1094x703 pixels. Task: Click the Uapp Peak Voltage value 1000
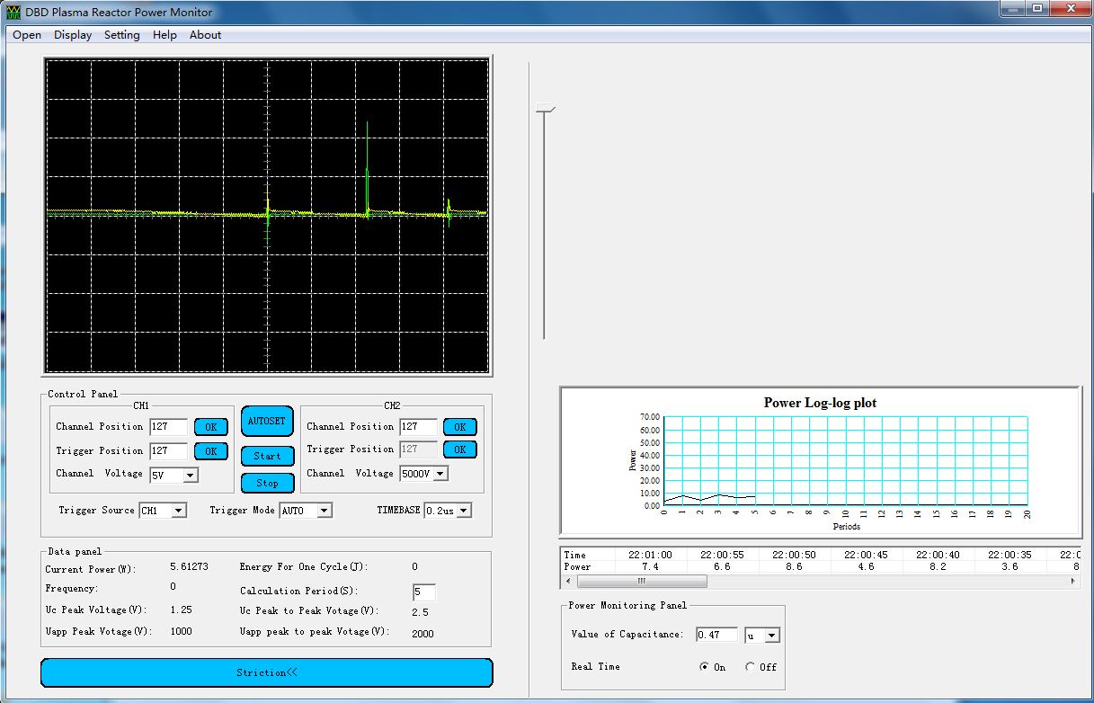click(181, 632)
